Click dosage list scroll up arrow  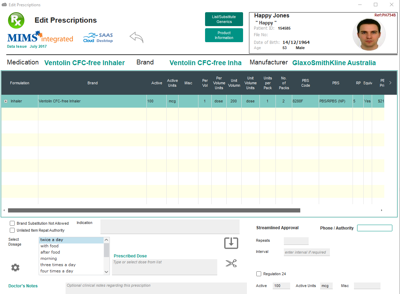(107, 240)
